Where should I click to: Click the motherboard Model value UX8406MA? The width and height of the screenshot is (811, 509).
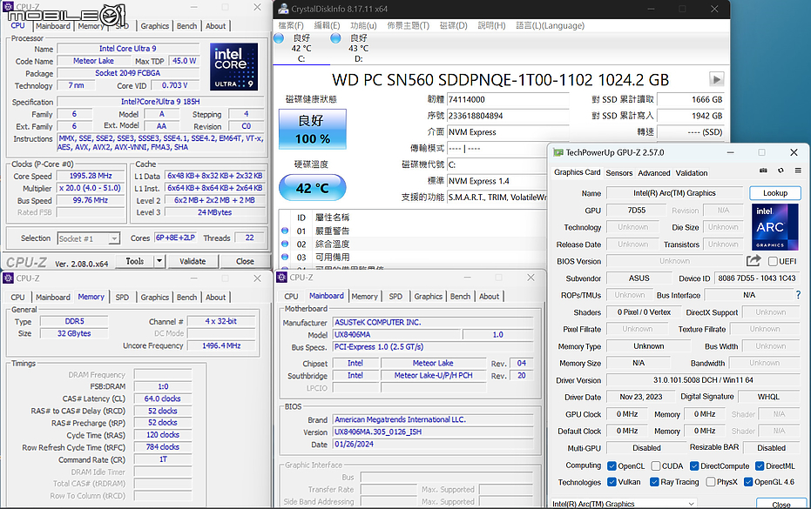396,335
